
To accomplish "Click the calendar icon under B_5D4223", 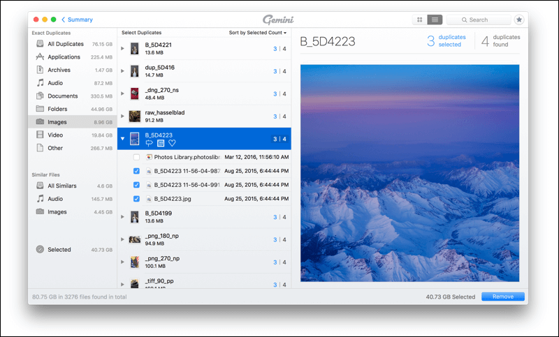I will [x=161, y=143].
